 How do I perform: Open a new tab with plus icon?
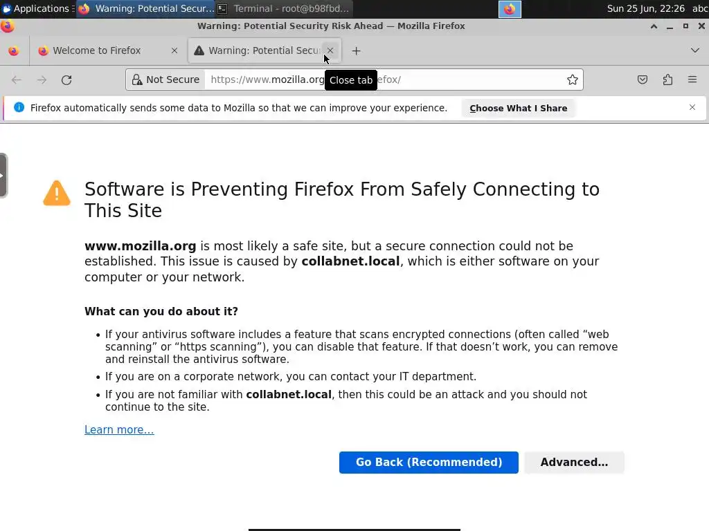click(x=356, y=50)
